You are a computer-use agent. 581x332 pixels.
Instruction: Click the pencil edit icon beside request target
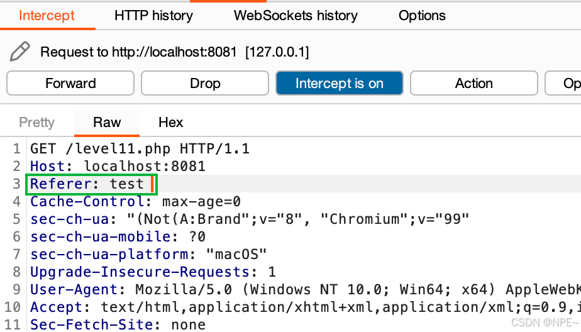19,52
